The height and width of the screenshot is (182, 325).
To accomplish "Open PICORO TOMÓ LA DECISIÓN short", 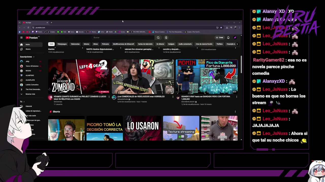I will pos(105,128).
